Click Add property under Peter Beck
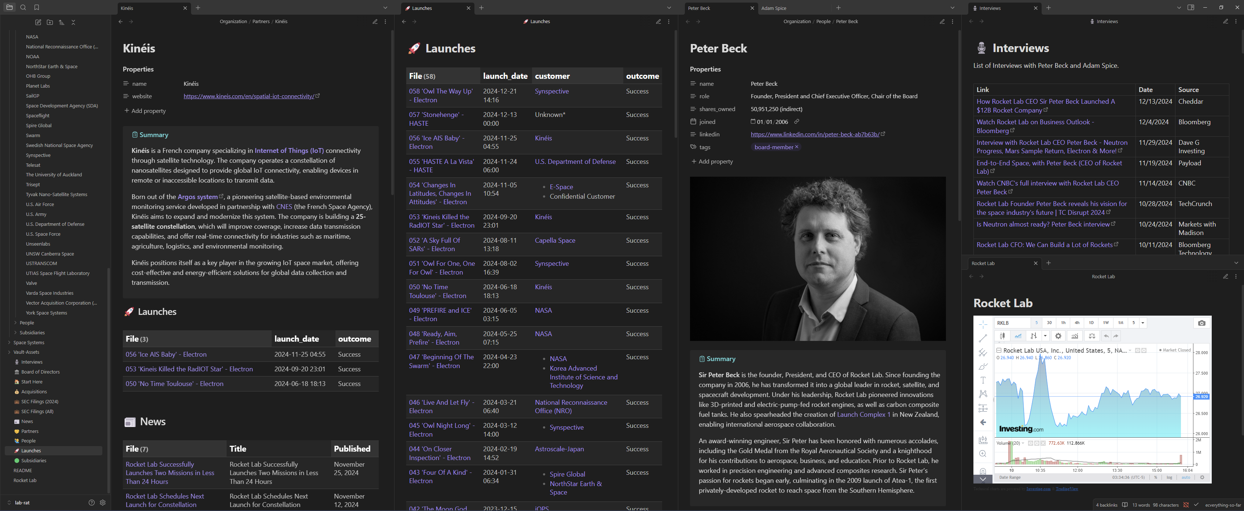Image resolution: width=1244 pixels, height=511 pixels. tap(715, 161)
